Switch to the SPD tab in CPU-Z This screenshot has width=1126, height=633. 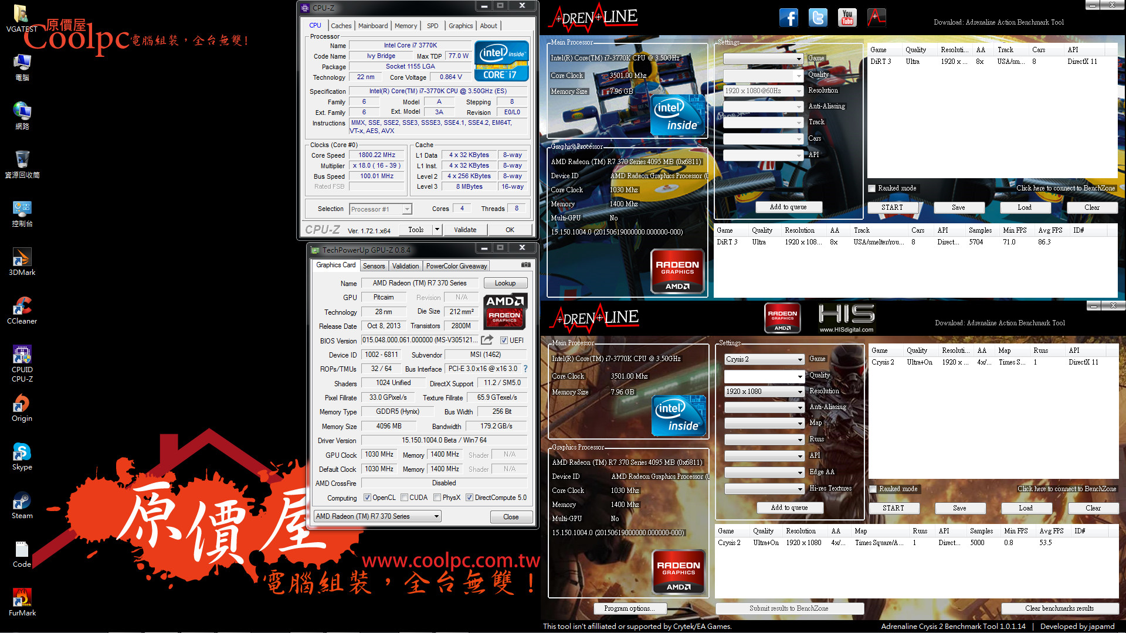[x=433, y=26]
